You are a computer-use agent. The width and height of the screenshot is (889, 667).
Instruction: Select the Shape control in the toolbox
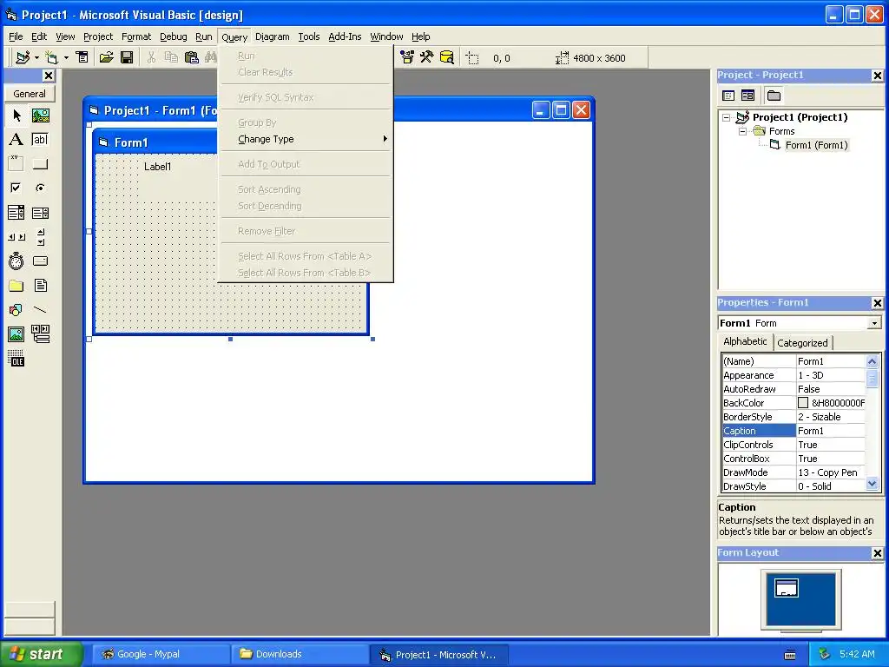(16, 310)
